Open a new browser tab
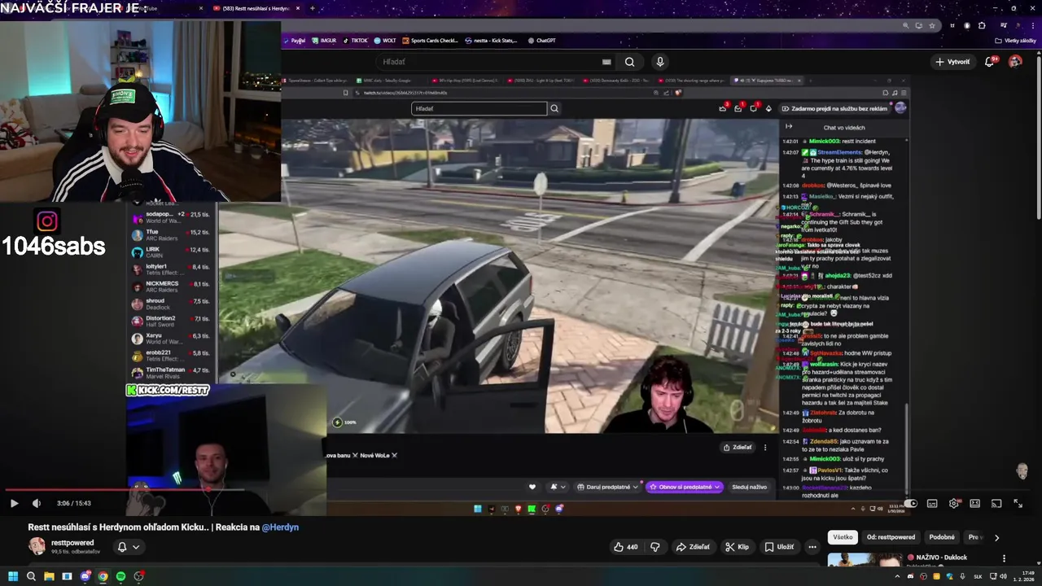The image size is (1042, 586). coord(313,8)
